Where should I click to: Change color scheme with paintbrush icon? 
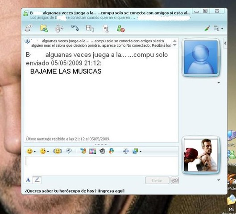coord(207,28)
